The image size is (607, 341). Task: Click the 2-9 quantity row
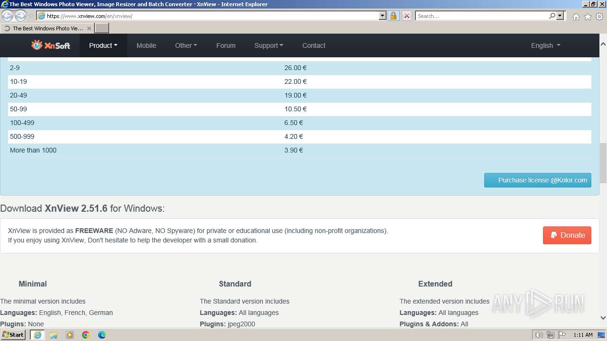pos(300,68)
